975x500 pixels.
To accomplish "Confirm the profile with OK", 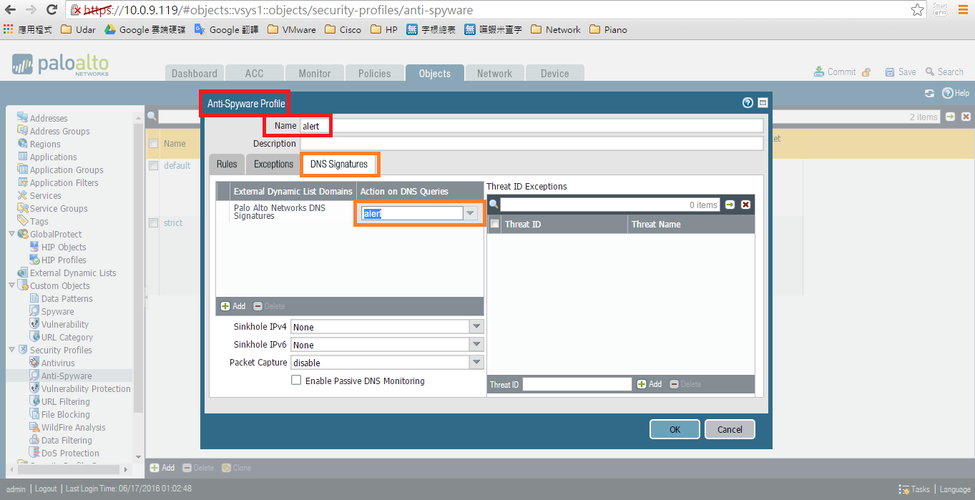I will (x=675, y=429).
